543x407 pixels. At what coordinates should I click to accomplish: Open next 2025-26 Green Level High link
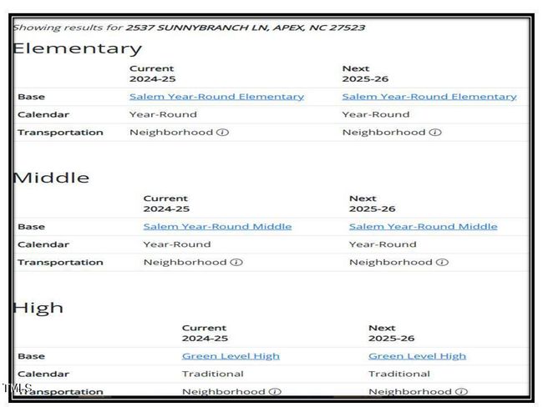(x=418, y=356)
